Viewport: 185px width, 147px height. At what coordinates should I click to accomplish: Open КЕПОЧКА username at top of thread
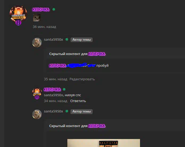tap(41, 9)
